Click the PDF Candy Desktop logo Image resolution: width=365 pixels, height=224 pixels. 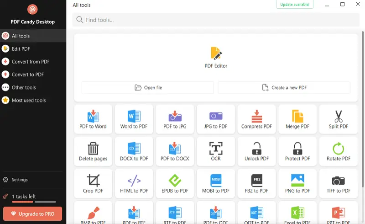(x=32, y=9)
